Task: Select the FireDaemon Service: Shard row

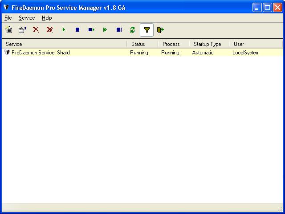Action: [142, 53]
